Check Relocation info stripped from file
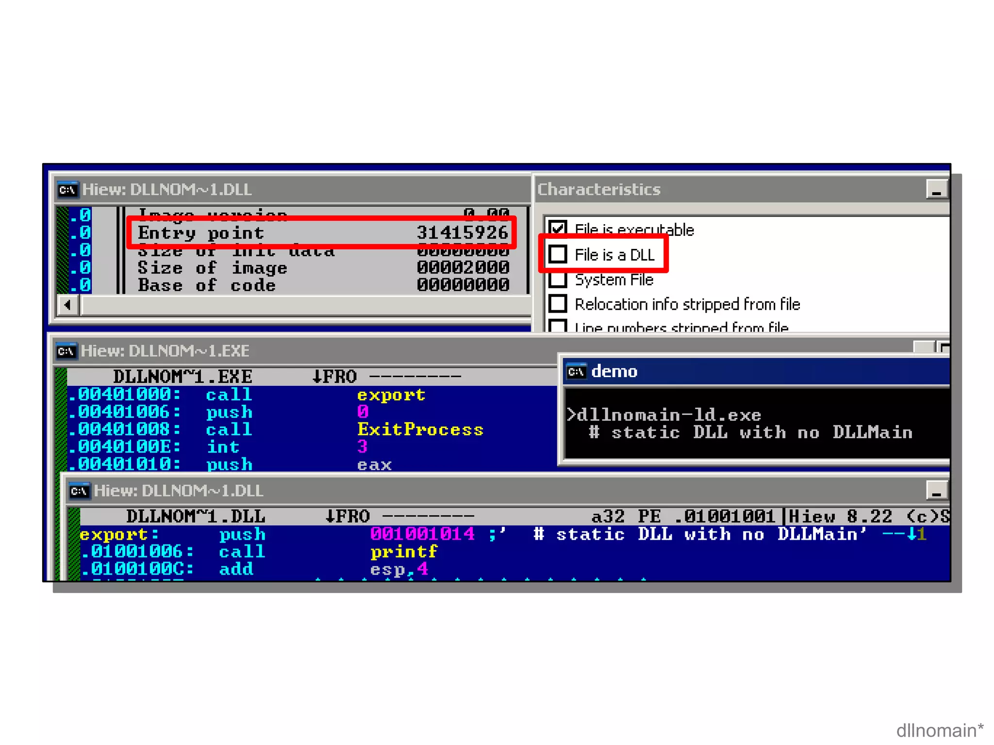 [x=558, y=304]
